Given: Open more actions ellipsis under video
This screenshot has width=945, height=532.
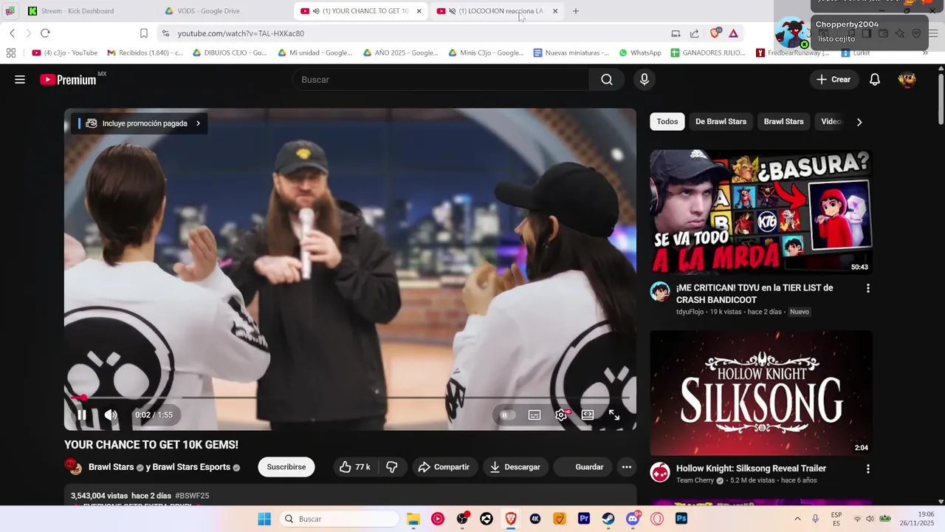Looking at the screenshot, I should pyautogui.click(x=626, y=467).
